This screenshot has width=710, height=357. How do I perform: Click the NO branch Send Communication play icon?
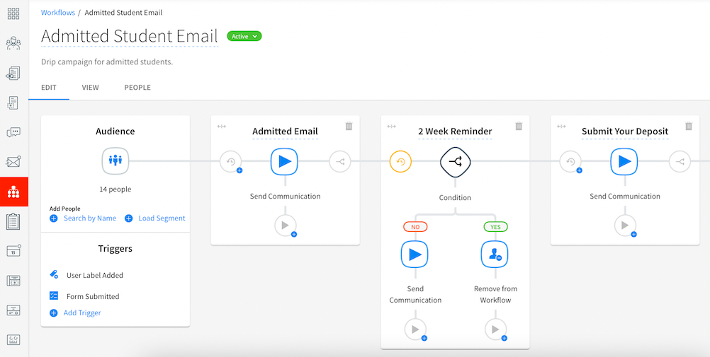pyautogui.click(x=415, y=254)
